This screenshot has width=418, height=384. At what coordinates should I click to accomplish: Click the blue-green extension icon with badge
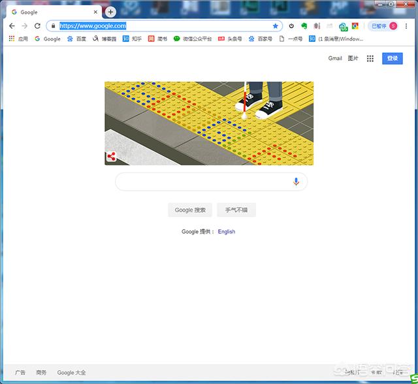click(x=343, y=26)
